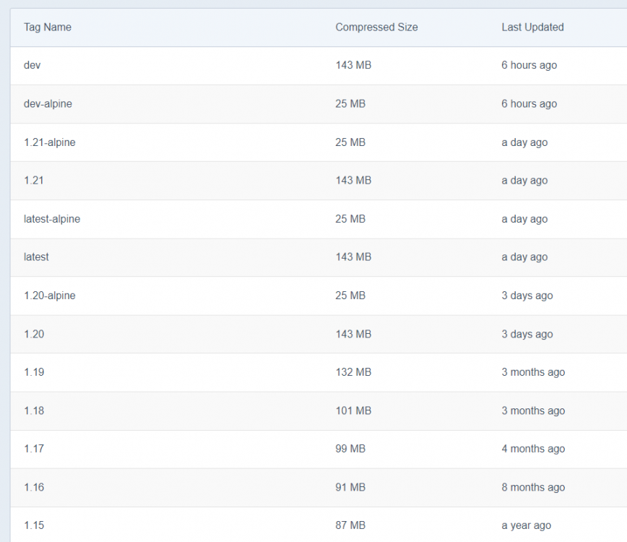The width and height of the screenshot is (627, 542).
Task: Open the 1.21 tag entry
Action: click(33, 181)
